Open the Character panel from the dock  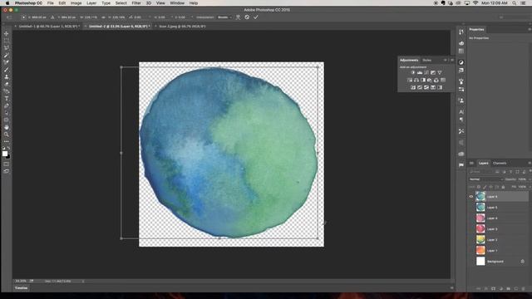click(461, 112)
